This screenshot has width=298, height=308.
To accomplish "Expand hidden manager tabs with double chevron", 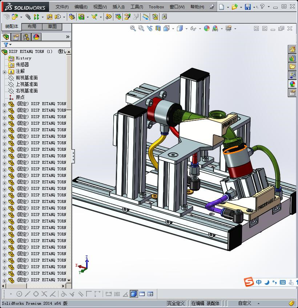I will pyautogui.click(x=68, y=37).
